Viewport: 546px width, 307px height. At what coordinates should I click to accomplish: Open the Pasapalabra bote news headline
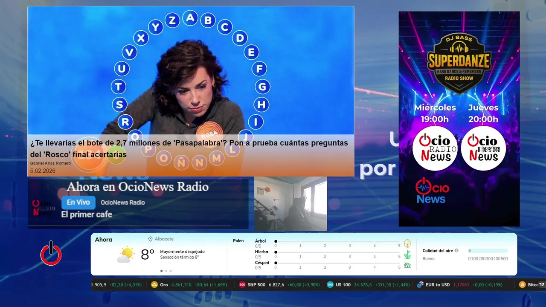click(x=189, y=149)
